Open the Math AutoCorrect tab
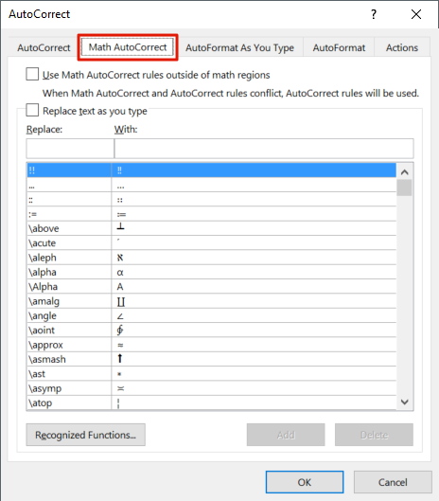439x501 pixels. [128, 47]
